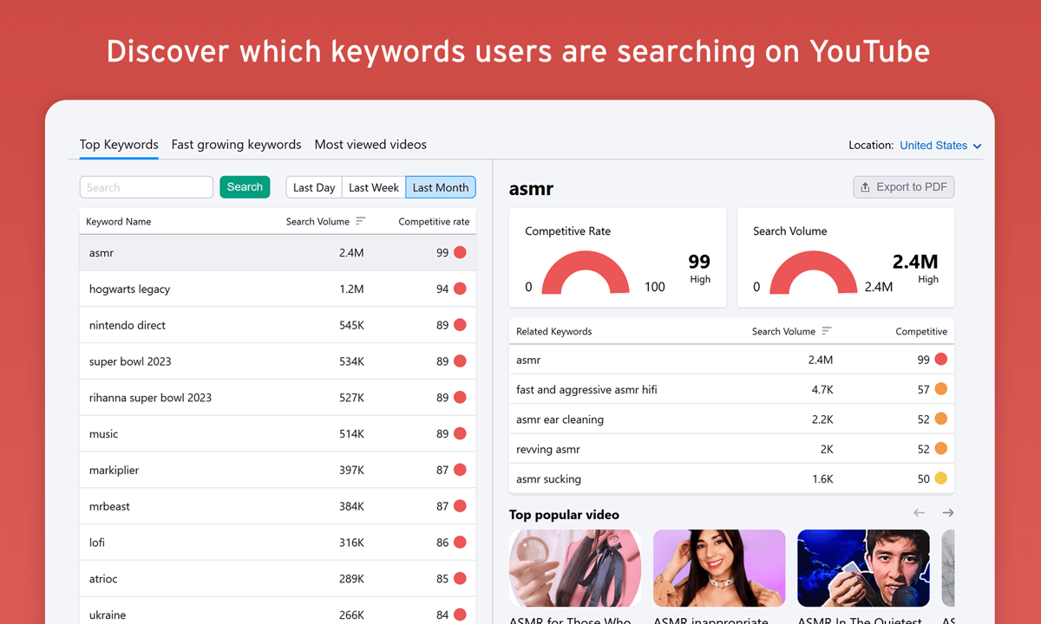
Task: Enable the Last Month filter
Action: (x=440, y=186)
